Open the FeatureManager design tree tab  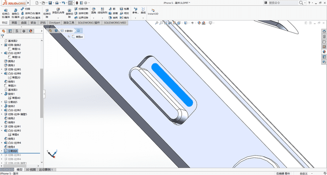click(3, 31)
